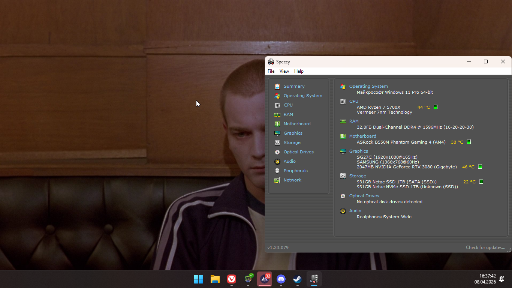Select Summary in the sidebar
The height and width of the screenshot is (288, 512).
pyautogui.click(x=294, y=86)
